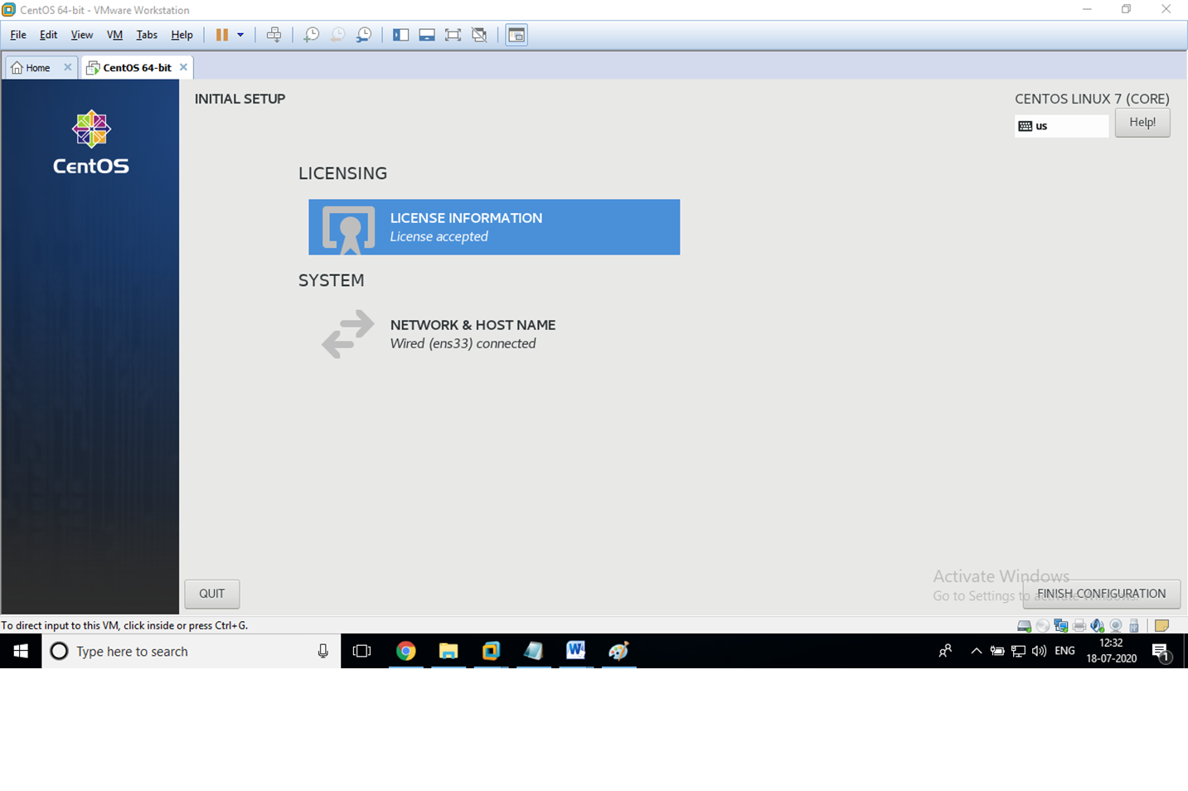
Task: Expand the hidden icons arrow in system tray
Action: 976,651
